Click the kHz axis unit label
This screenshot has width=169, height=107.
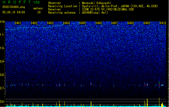coord(2,22)
